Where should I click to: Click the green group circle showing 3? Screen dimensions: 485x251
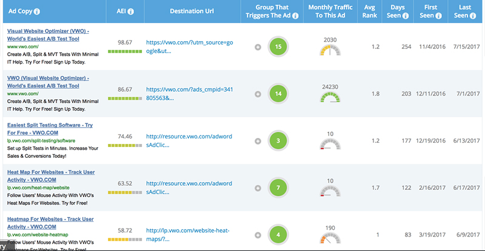pos(278,140)
